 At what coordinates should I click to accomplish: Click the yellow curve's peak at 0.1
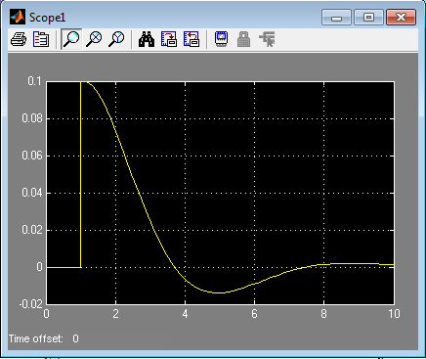[x=83, y=82]
